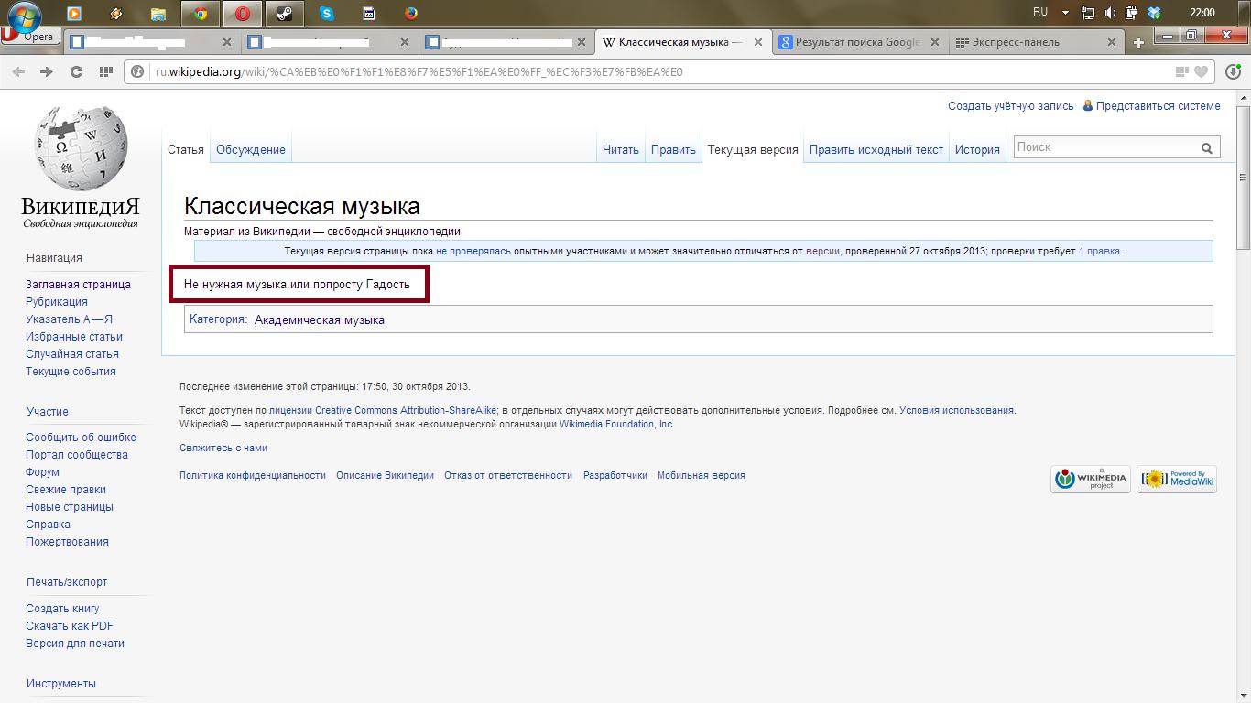Go forward with the browser forward arrow
Screen dimensions: 1251x703
click(47, 71)
